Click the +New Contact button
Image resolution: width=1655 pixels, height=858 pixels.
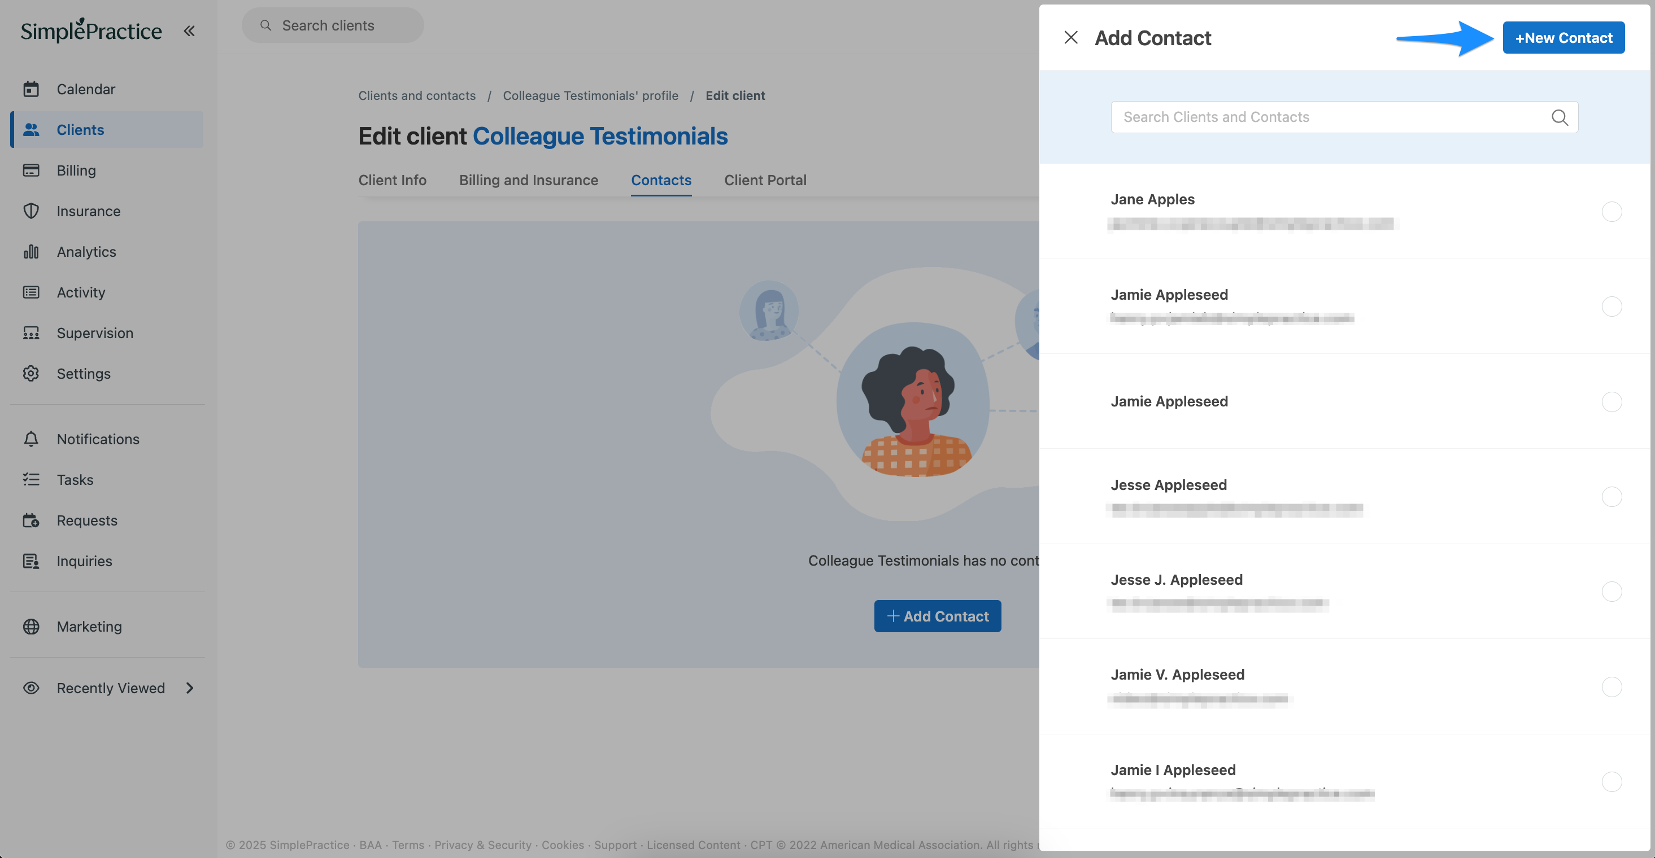(1563, 37)
